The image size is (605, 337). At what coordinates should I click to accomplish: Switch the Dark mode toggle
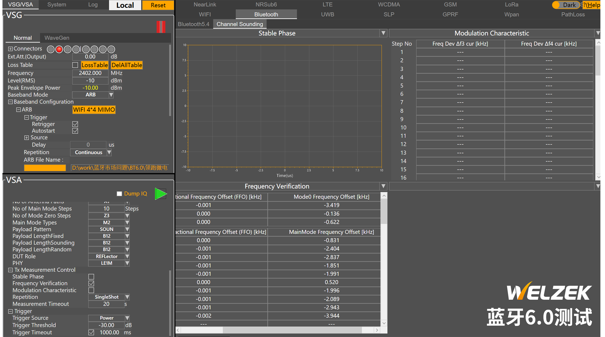pos(565,5)
